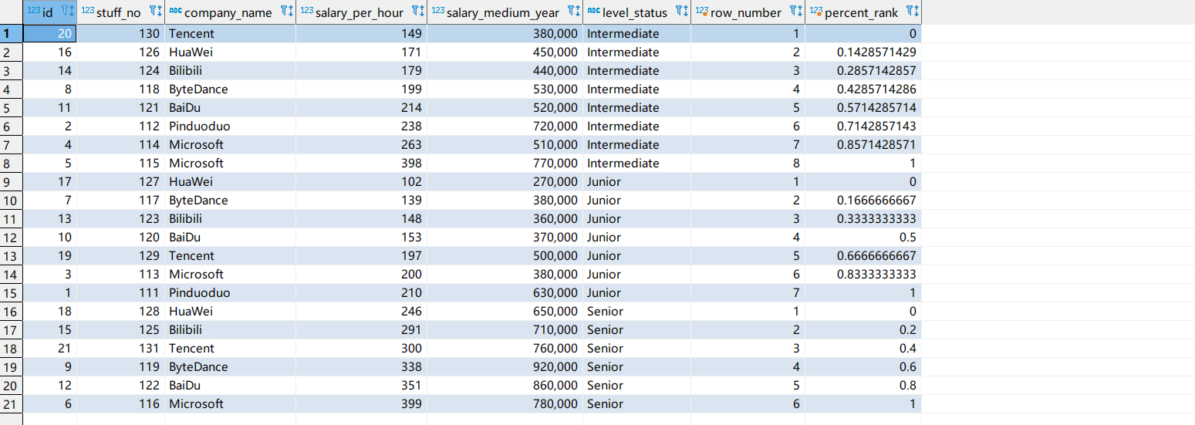Screen dimensions: 1195x425
Task: Click the Pinduoduo cell with stuff_no 112
Action: point(230,126)
